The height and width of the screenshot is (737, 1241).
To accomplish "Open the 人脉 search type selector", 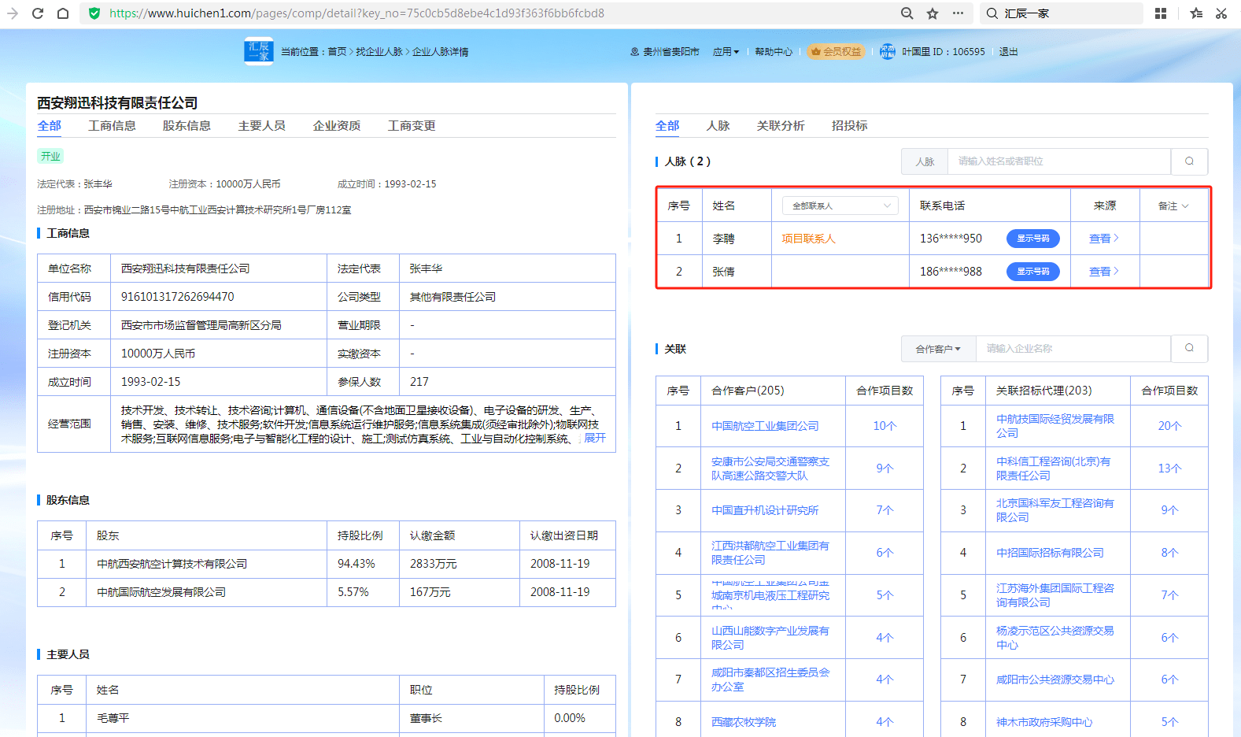I will [925, 161].
